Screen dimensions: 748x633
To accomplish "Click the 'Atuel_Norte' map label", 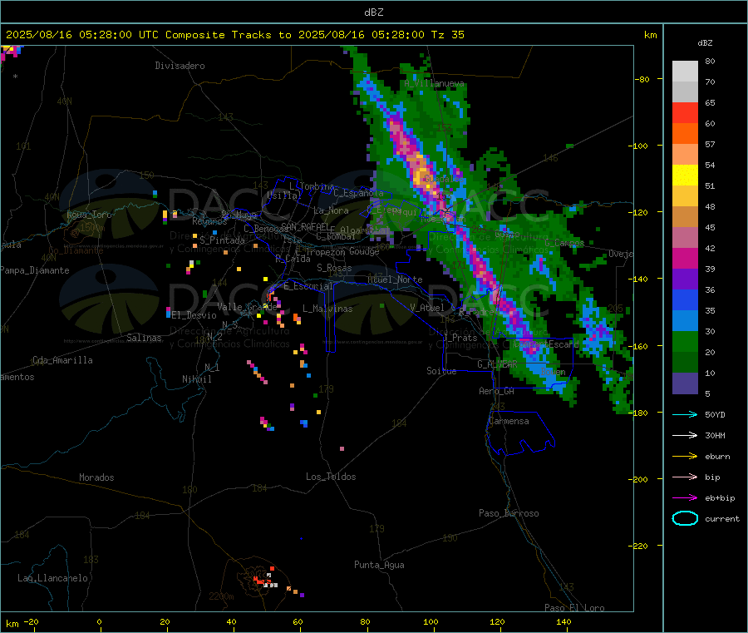I will [x=395, y=279].
